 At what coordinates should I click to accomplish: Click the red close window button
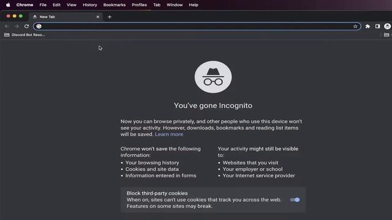(x=8, y=16)
